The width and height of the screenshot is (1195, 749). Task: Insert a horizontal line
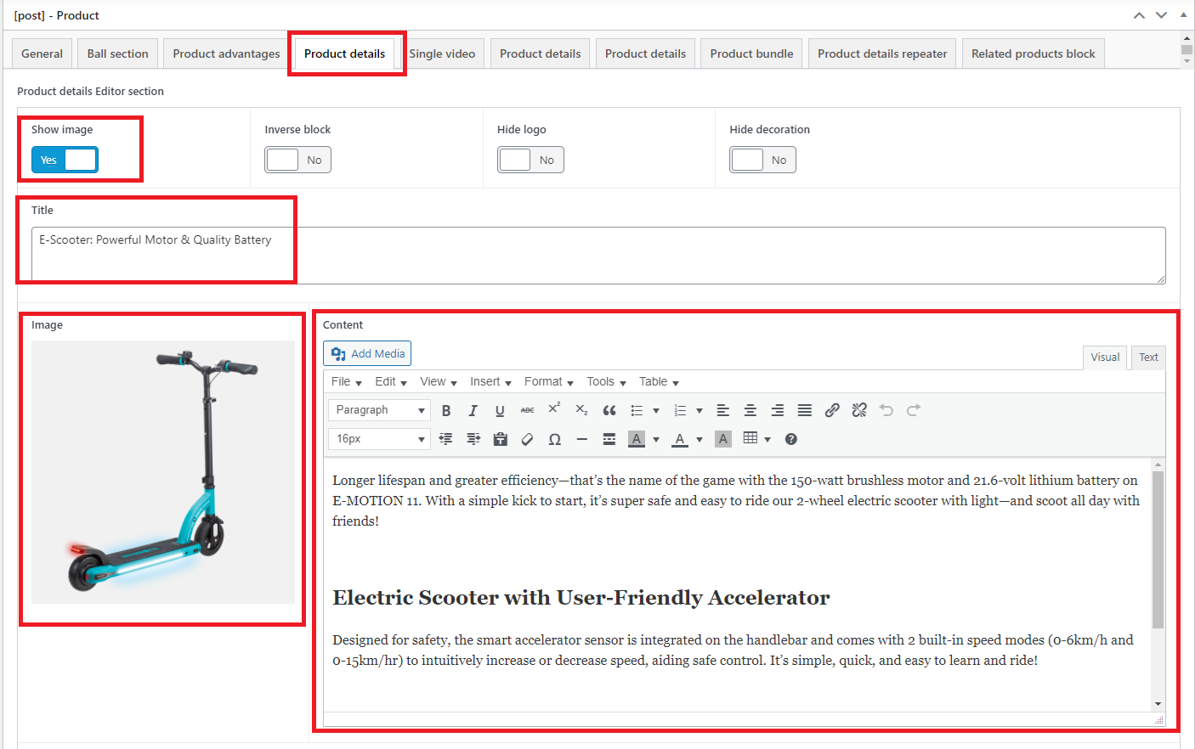pos(582,439)
